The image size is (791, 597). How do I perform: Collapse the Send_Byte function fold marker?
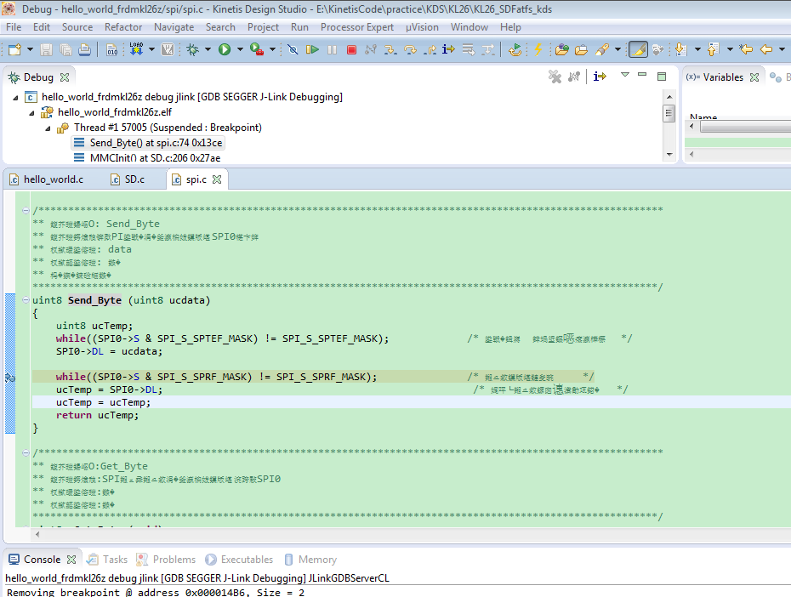26,300
